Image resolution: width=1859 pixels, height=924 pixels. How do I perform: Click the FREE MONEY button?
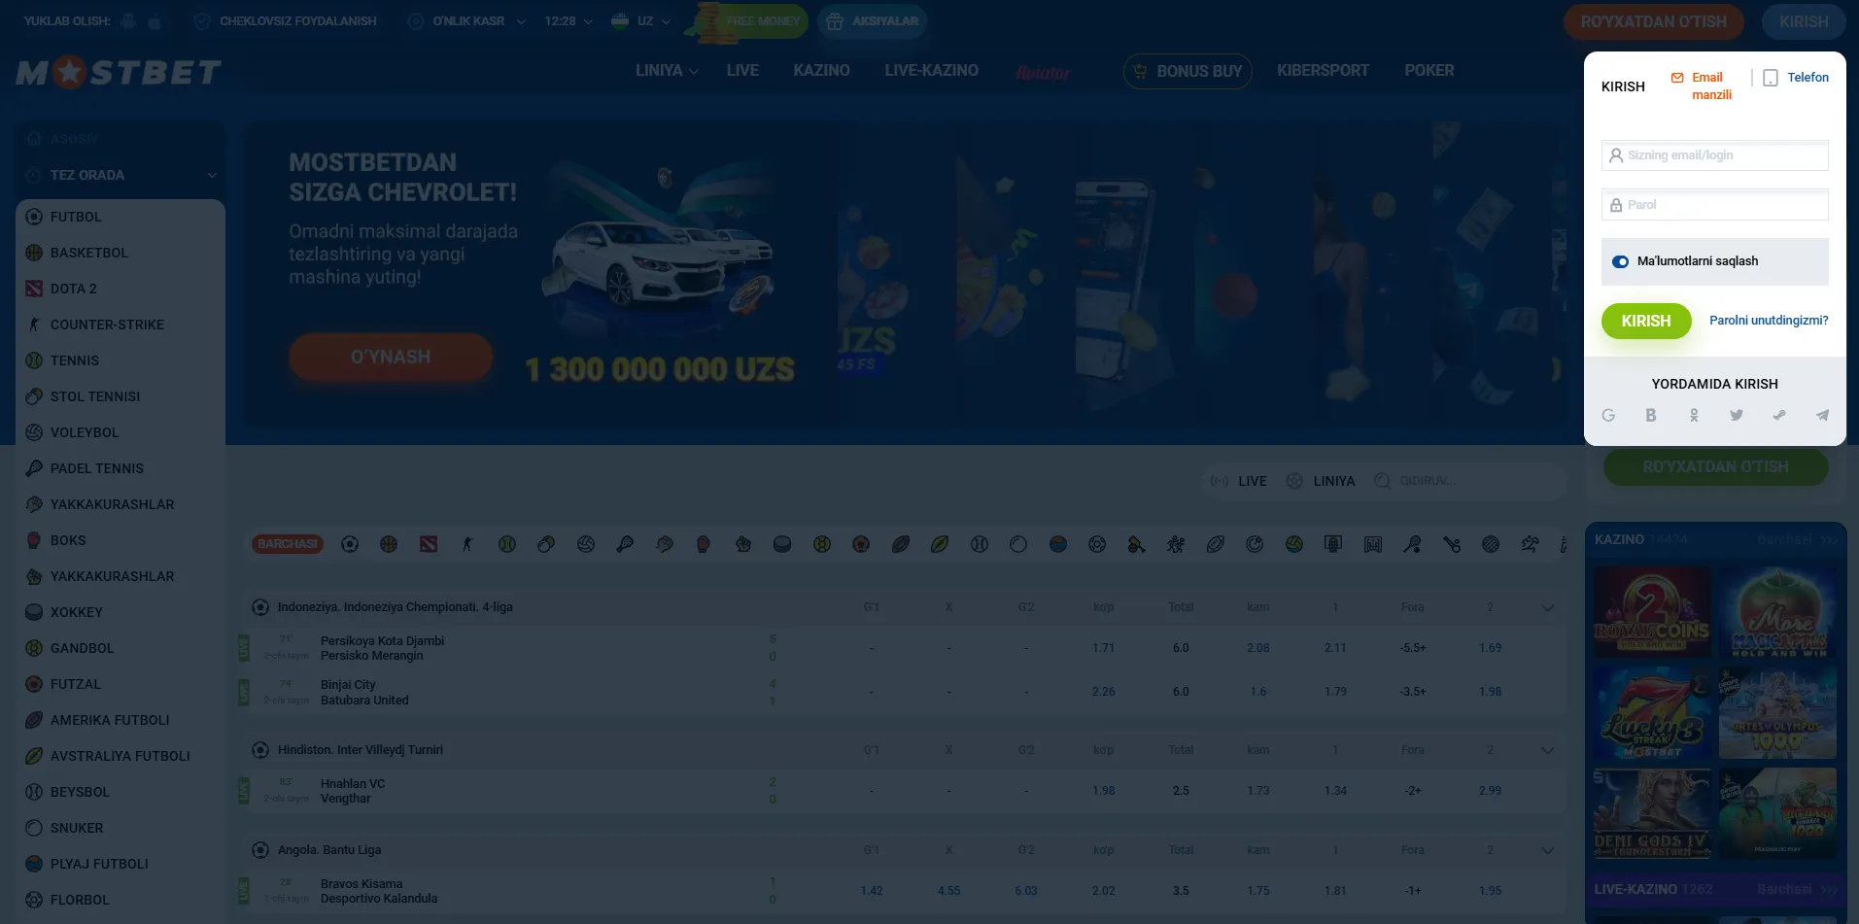pyautogui.click(x=748, y=21)
